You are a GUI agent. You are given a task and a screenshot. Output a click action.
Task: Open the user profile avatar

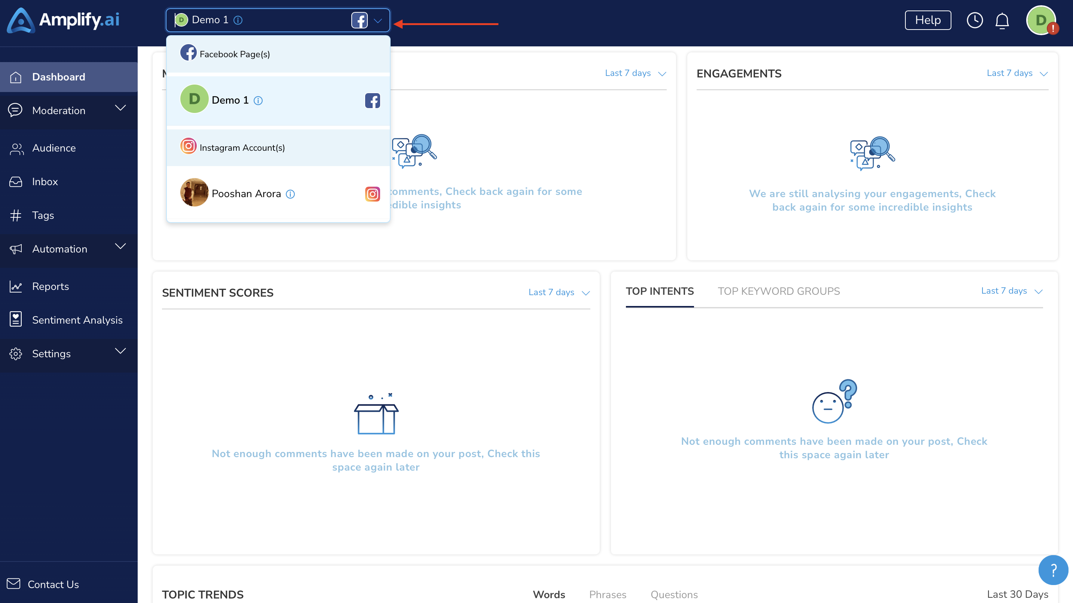1041,20
